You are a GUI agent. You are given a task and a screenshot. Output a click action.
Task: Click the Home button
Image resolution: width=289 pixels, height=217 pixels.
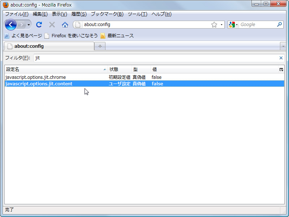pyautogui.click(x=65, y=25)
